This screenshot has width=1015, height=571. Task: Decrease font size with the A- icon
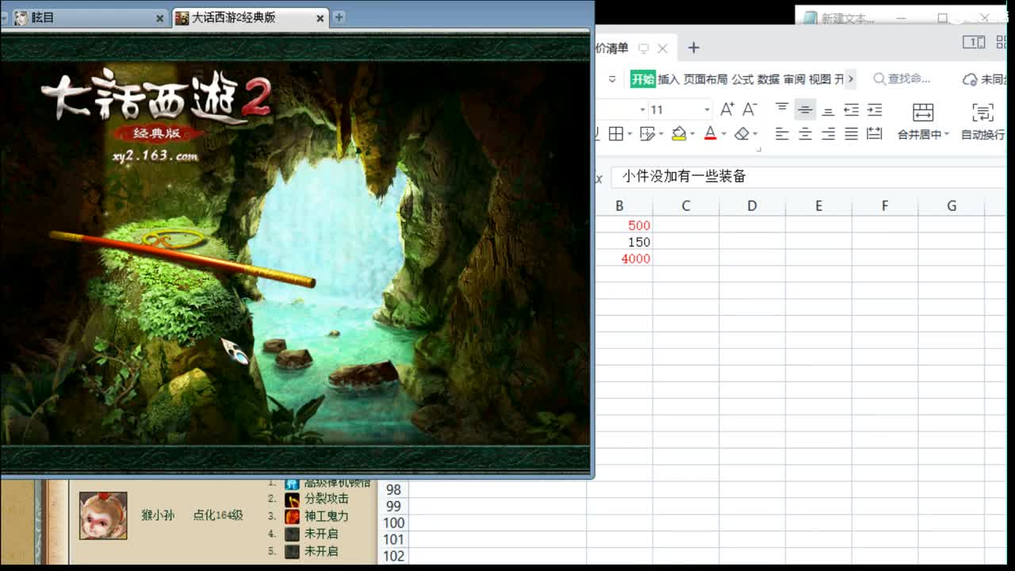(x=749, y=109)
